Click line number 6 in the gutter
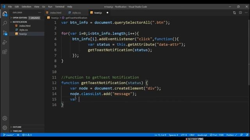The height and width of the screenshot is (140, 250). pos(55,50)
